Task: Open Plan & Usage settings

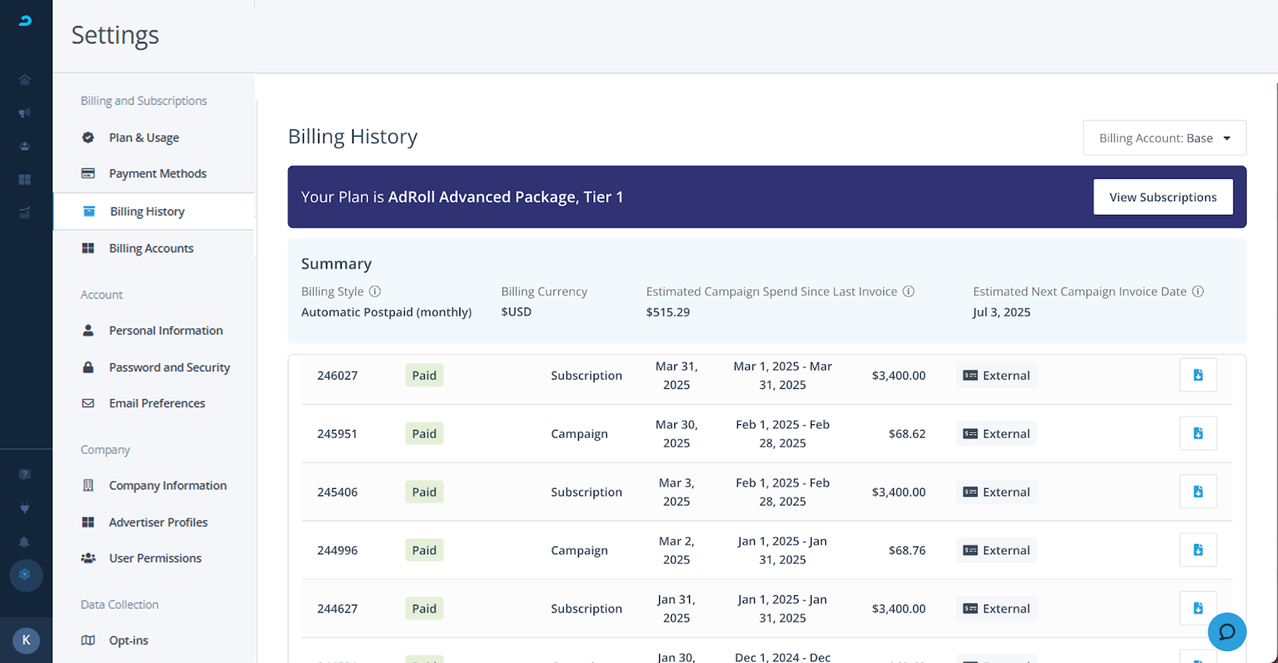Action: (144, 137)
